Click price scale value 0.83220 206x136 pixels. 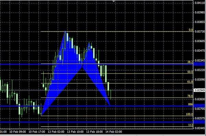(x=200, y=70)
